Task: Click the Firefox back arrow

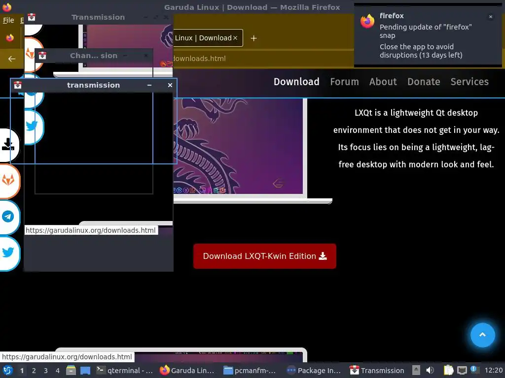Action: click(12, 59)
